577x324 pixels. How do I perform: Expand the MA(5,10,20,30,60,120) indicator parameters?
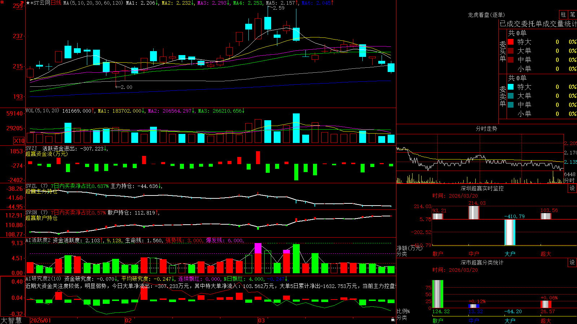pos(93,3)
